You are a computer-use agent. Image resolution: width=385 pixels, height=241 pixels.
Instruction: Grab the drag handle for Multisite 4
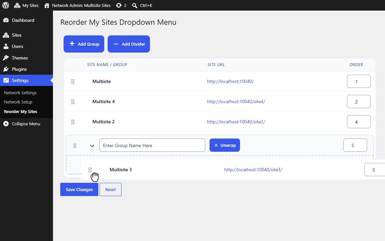73,102
